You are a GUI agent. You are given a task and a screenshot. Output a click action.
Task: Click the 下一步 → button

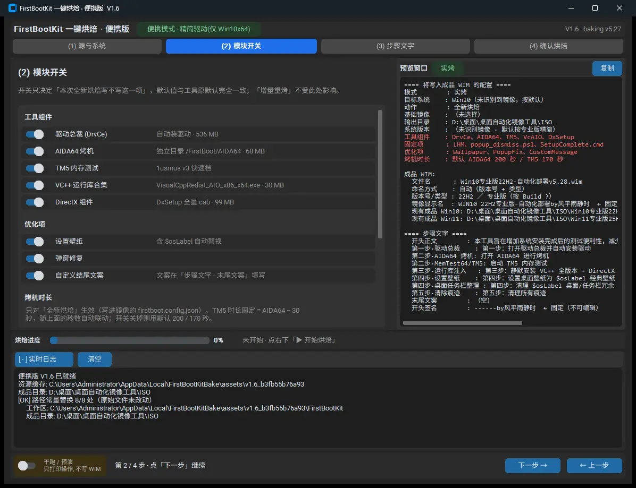tap(532, 465)
